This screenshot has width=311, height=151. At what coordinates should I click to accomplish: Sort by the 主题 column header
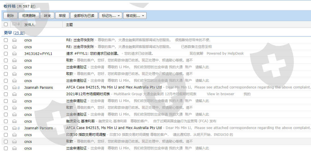click(69, 25)
